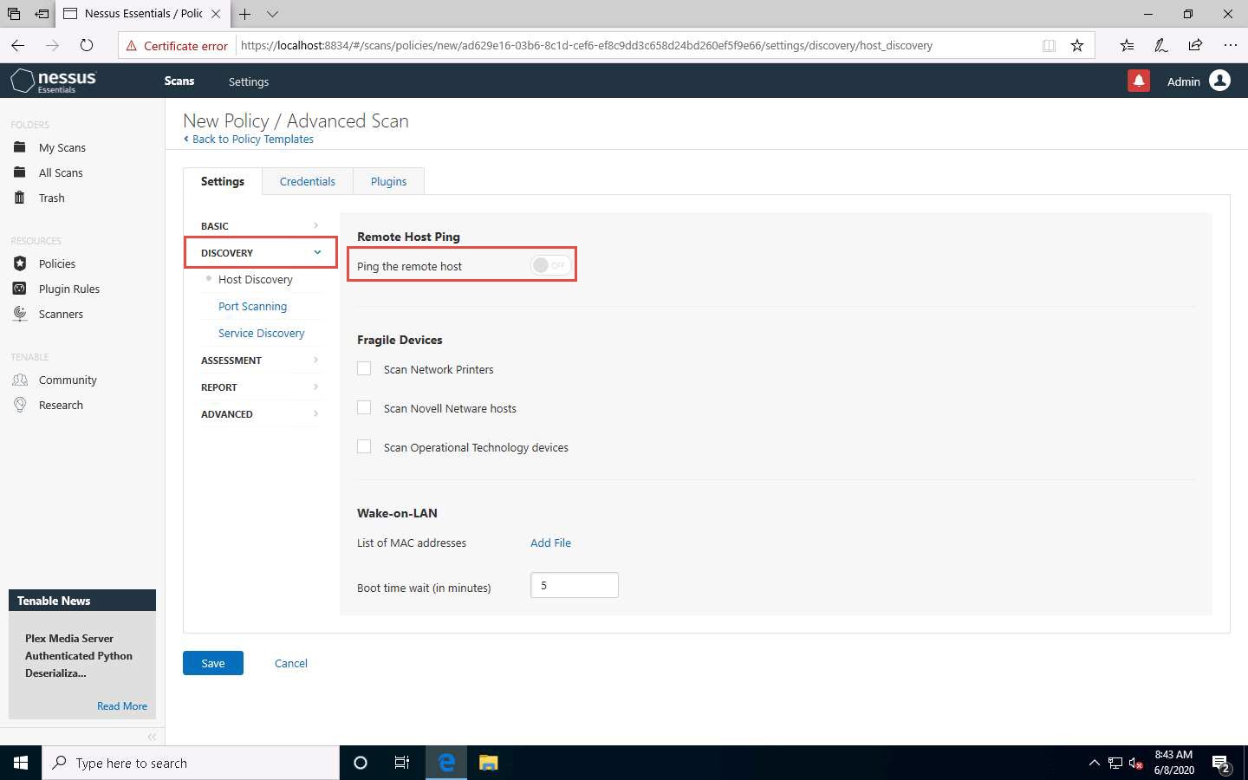Click Boot time wait input field

click(575, 585)
